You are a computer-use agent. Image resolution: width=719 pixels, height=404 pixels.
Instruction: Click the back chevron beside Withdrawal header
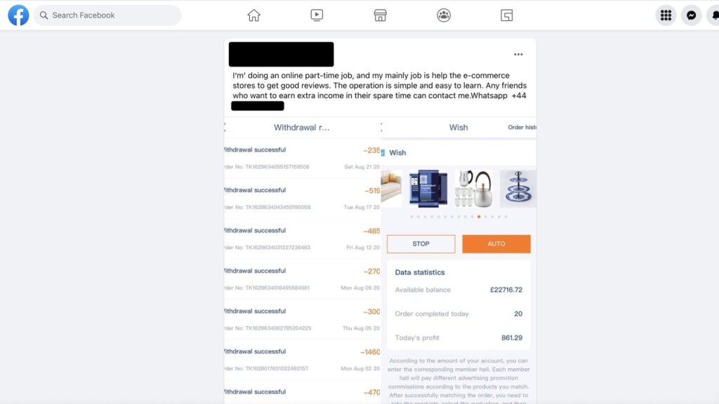[225, 128]
